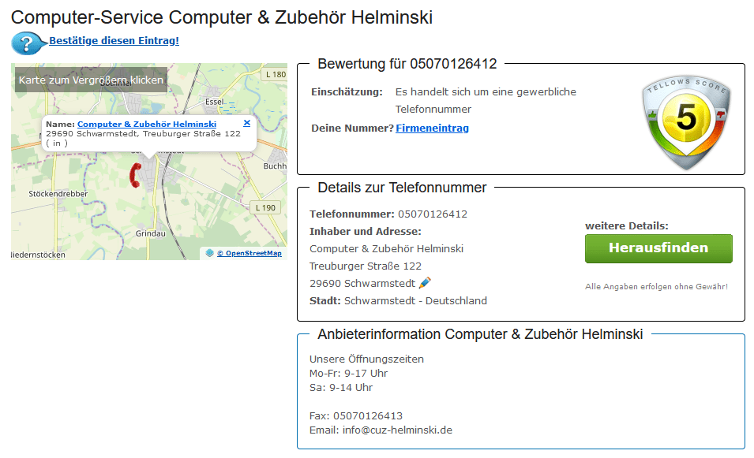This screenshot has width=754, height=458.
Task: Click the 'Alle Angaben erfolgen ohne Gewähr!' disclaimer
Action: tap(656, 287)
